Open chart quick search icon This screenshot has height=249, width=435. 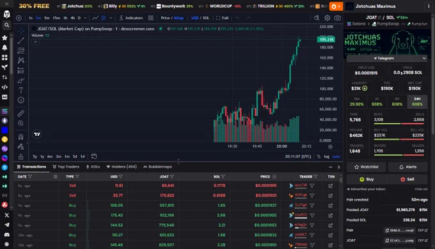pyautogui.click(x=317, y=18)
